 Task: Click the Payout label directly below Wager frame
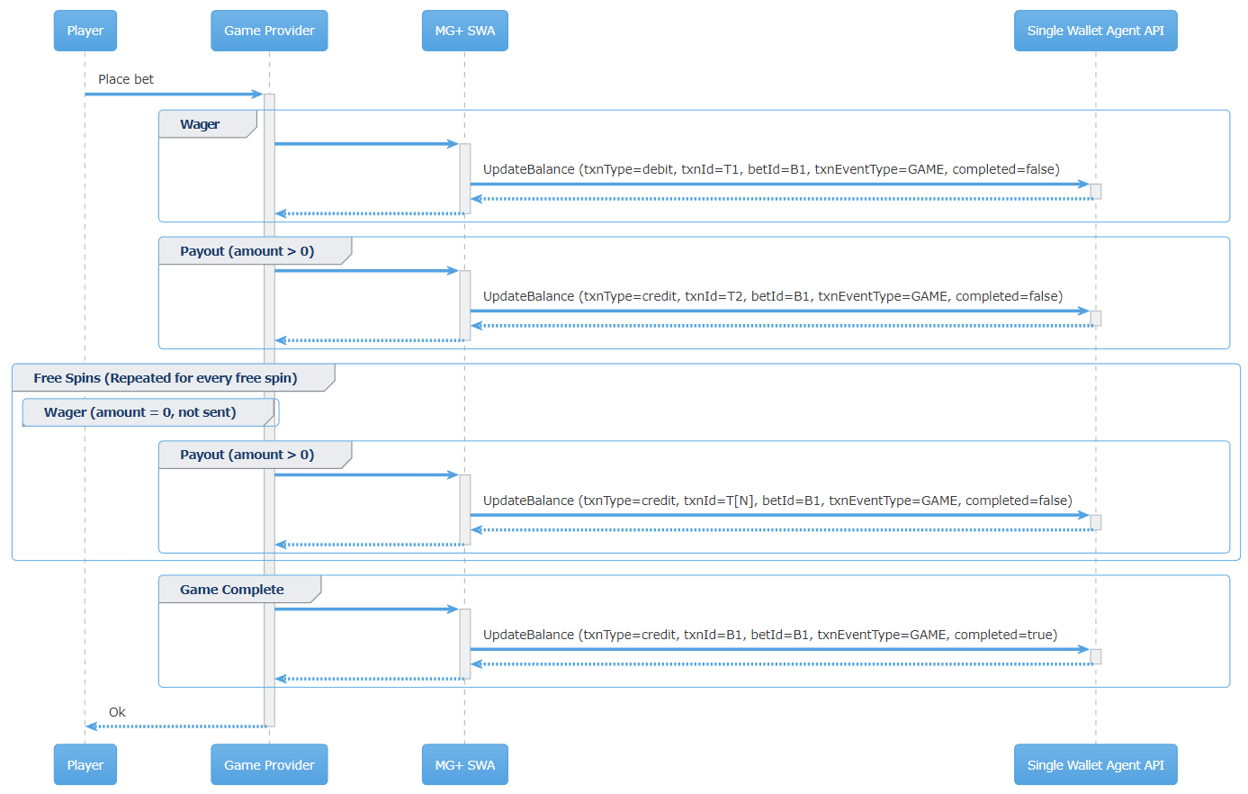tap(247, 251)
